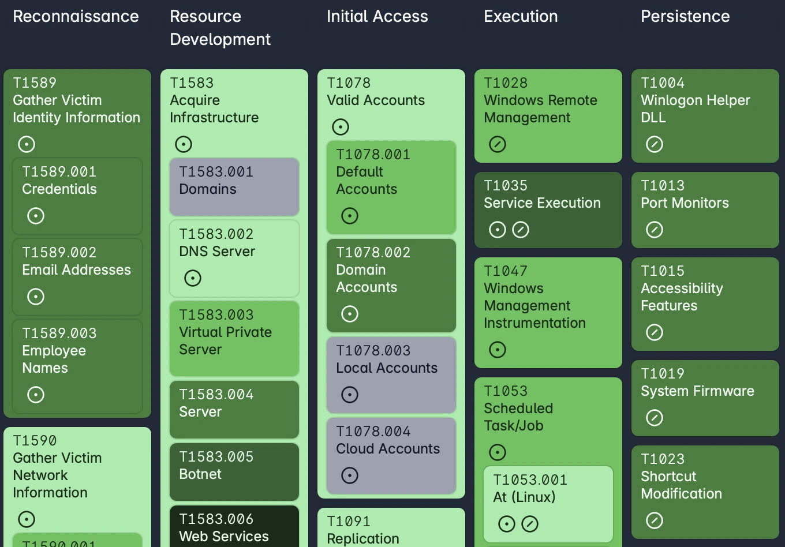The image size is (785, 547).
Task: Click the slashed-circle icon under At (Linux)
Action: 530,524
